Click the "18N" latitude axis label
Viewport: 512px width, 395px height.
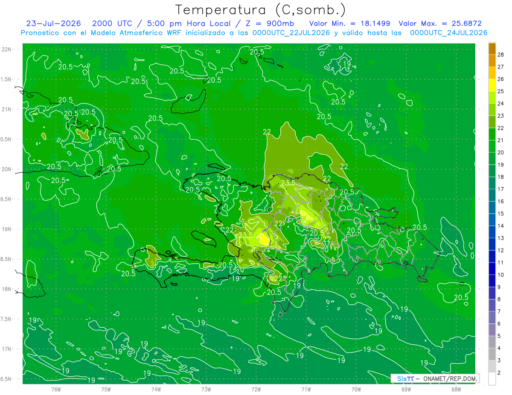point(7,289)
